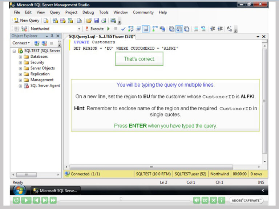
Task: Click the Windows Start orb
Action: coord(19,190)
